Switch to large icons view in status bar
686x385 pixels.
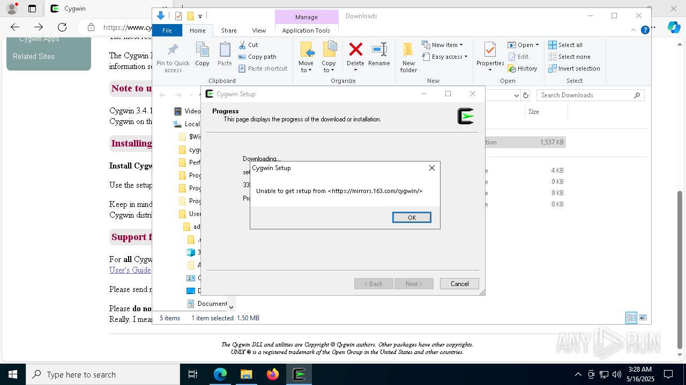coord(643,318)
